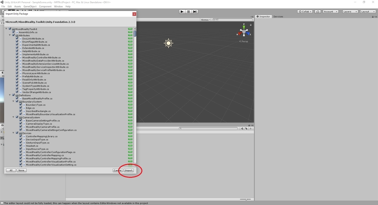The width and height of the screenshot is (378, 205).
Task: Open the GameObject menu
Action: point(30,6)
